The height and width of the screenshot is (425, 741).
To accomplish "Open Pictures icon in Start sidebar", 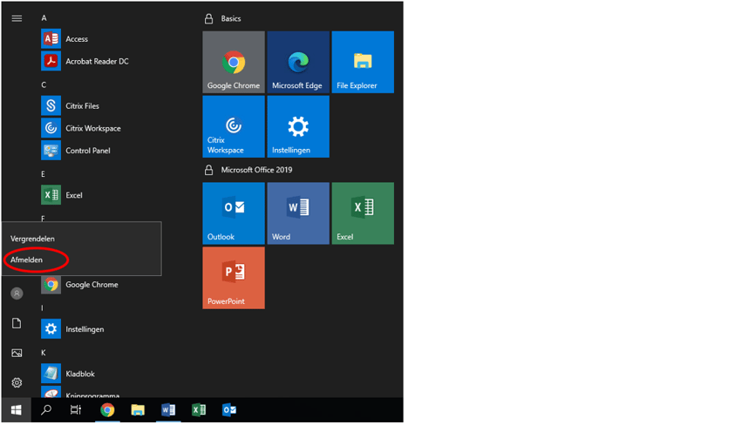I will click(x=17, y=353).
